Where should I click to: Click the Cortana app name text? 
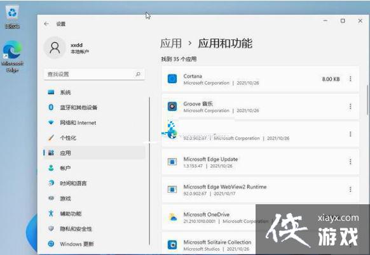(x=193, y=76)
